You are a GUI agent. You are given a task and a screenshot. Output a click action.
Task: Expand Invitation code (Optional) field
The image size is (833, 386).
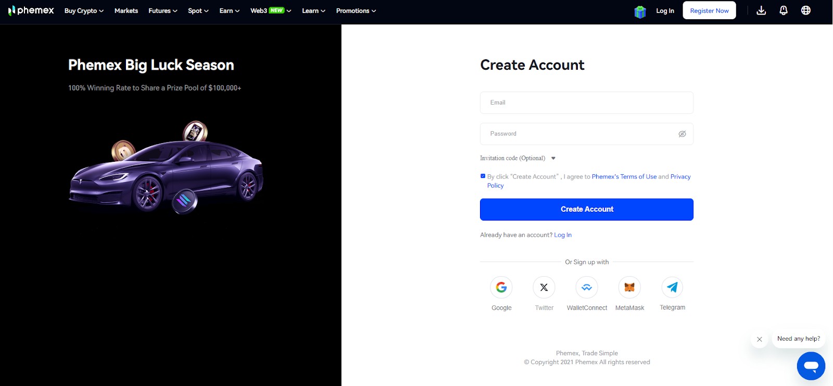(x=518, y=158)
